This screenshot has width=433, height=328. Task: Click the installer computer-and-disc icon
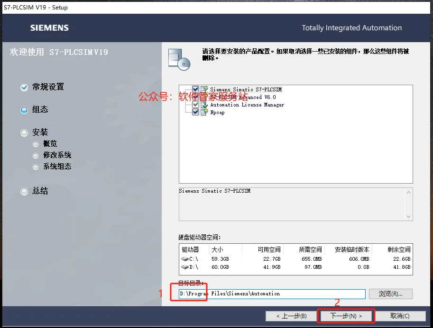click(x=179, y=59)
